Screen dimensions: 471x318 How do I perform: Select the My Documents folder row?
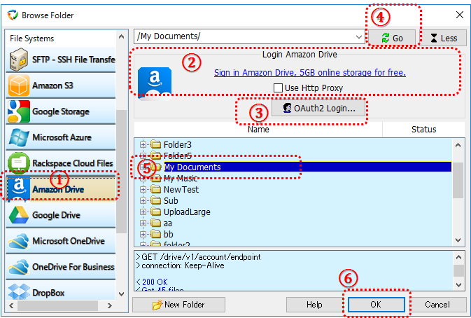(308, 167)
